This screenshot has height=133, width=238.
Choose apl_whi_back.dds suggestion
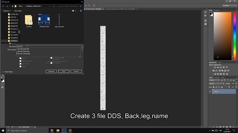(x=23, y=49)
